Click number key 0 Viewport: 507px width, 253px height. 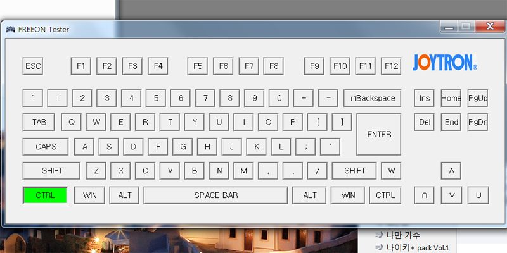[279, 98]
